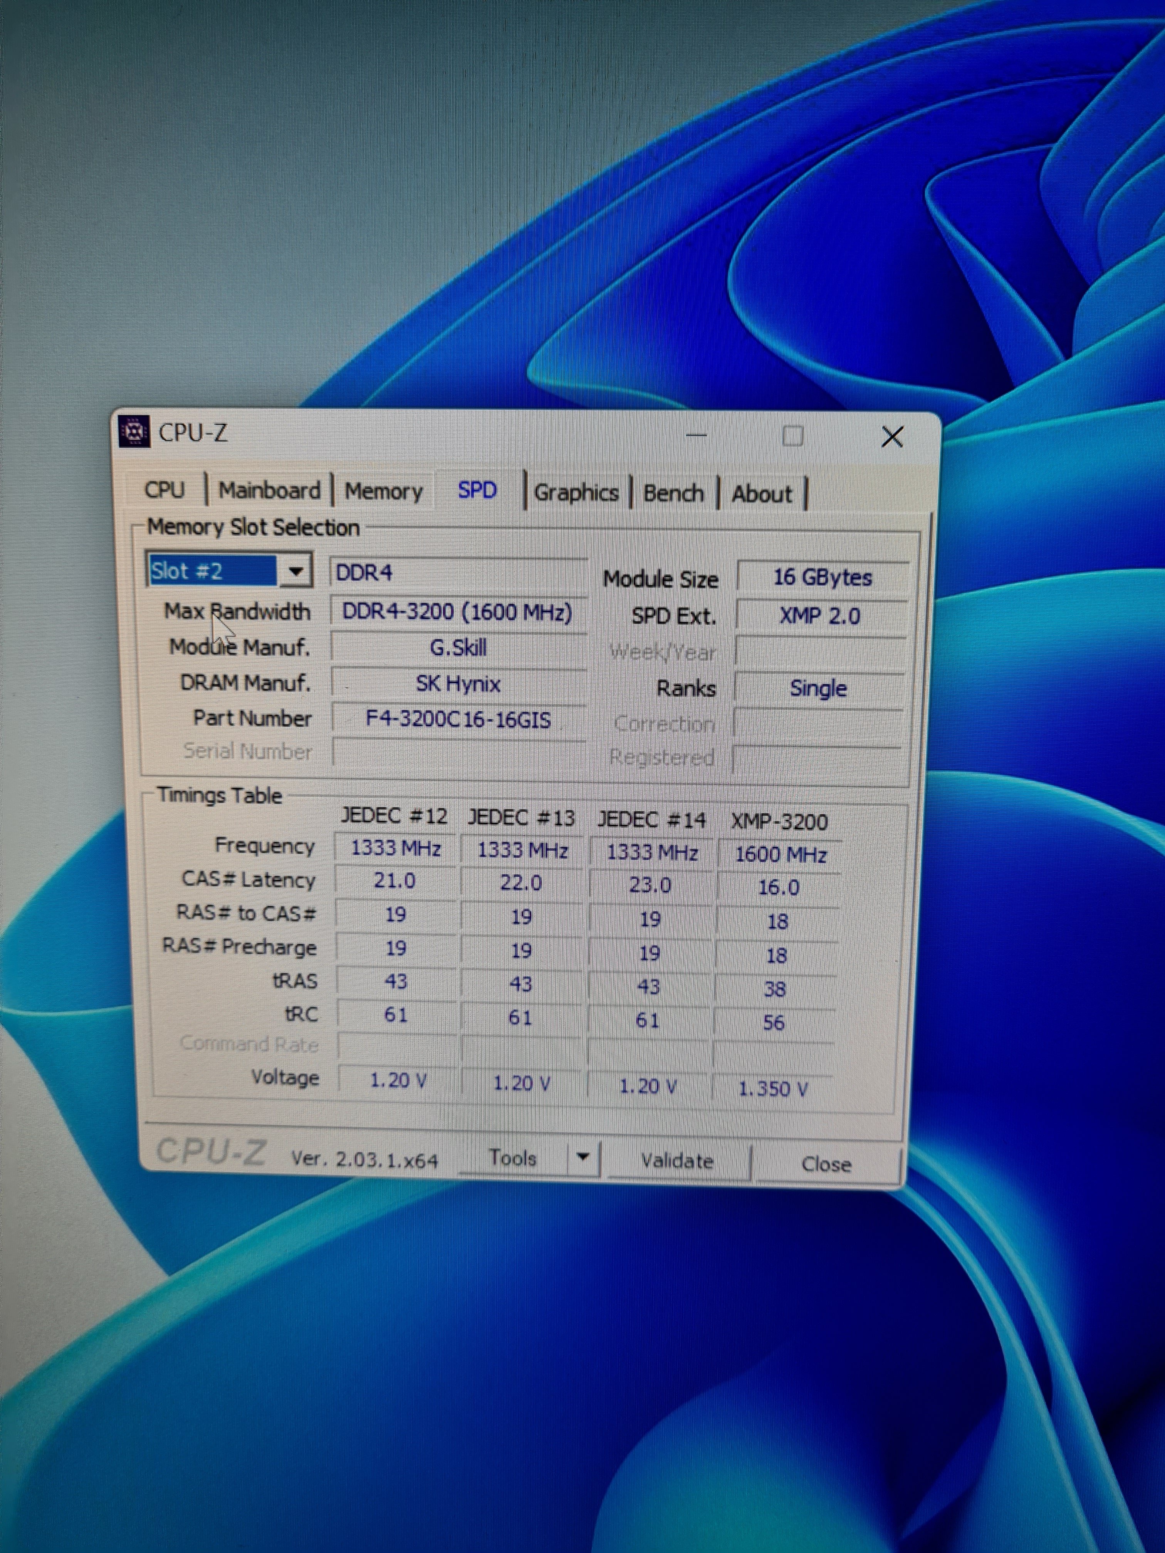1165x1553 pixels.
Task: Close CPU-Z using the title bar X
Action: point(892,437)
